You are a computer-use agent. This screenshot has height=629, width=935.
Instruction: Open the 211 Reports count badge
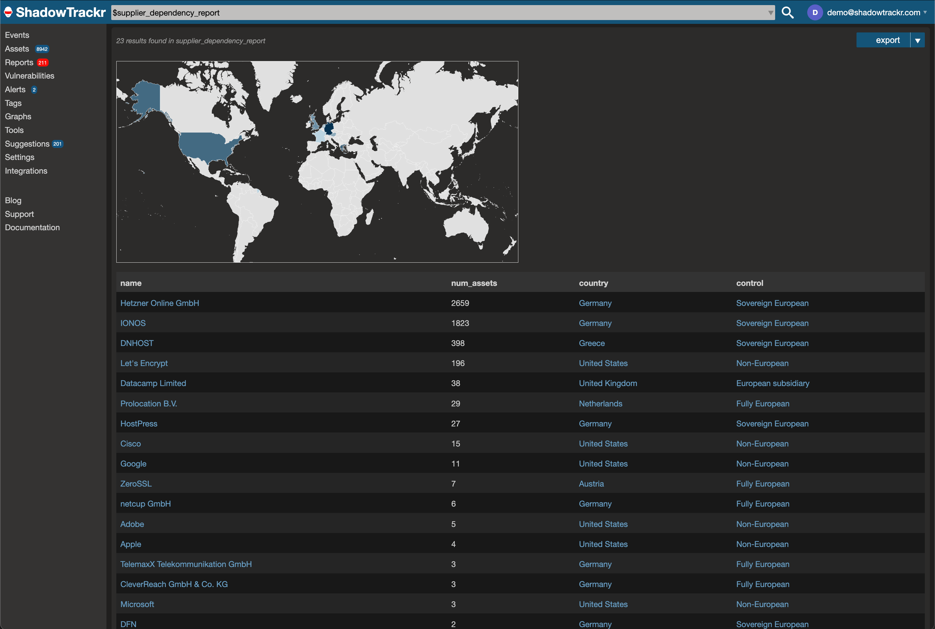coord(43,63)
